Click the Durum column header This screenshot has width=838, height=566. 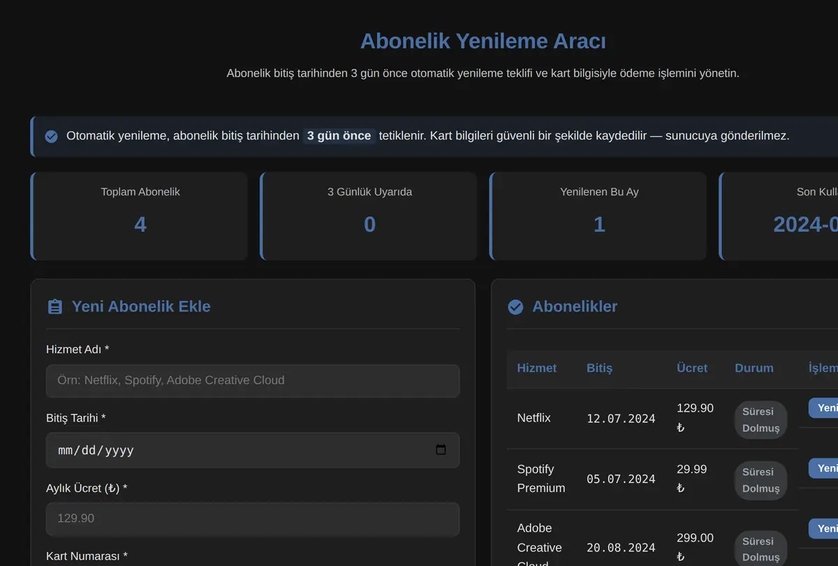(754, 368)
